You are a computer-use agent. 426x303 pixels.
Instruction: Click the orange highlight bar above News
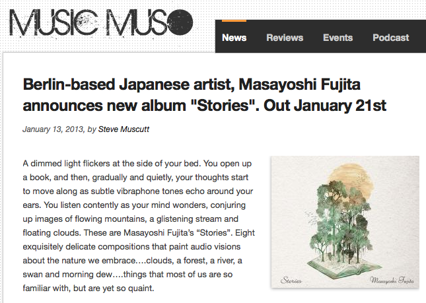pos(234,21)
